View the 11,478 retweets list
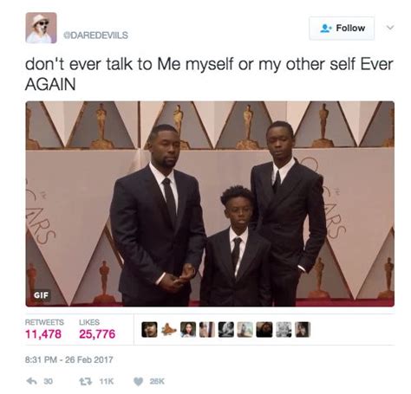The width and height of the screenshot is (411, 394). (x=43, y=334)
